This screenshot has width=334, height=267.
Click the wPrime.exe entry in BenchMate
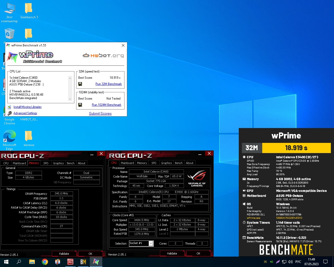[253, 218]
